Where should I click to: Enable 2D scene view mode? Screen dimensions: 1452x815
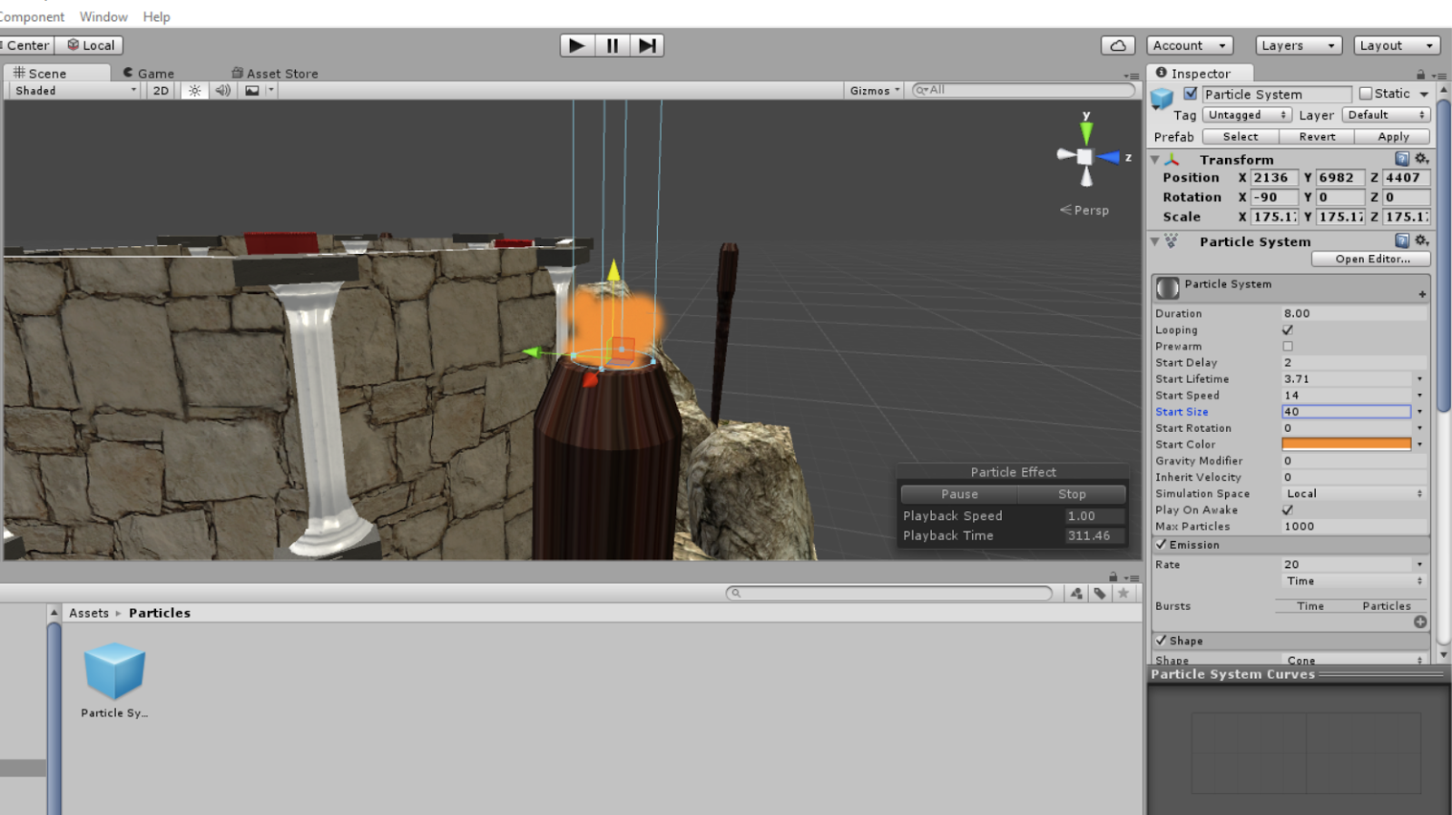coord(161,91)
